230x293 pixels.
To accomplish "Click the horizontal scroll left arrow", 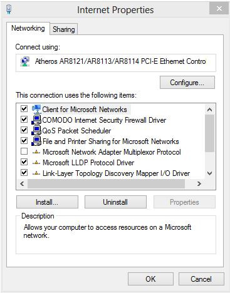I will pyautogui.click(x=22, y=183).
